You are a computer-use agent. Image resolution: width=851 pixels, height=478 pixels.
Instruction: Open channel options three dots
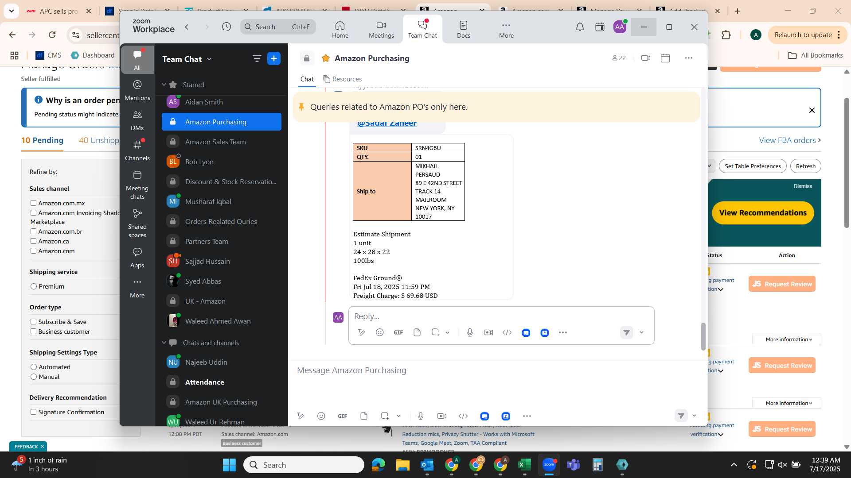(x=688, y=58)
